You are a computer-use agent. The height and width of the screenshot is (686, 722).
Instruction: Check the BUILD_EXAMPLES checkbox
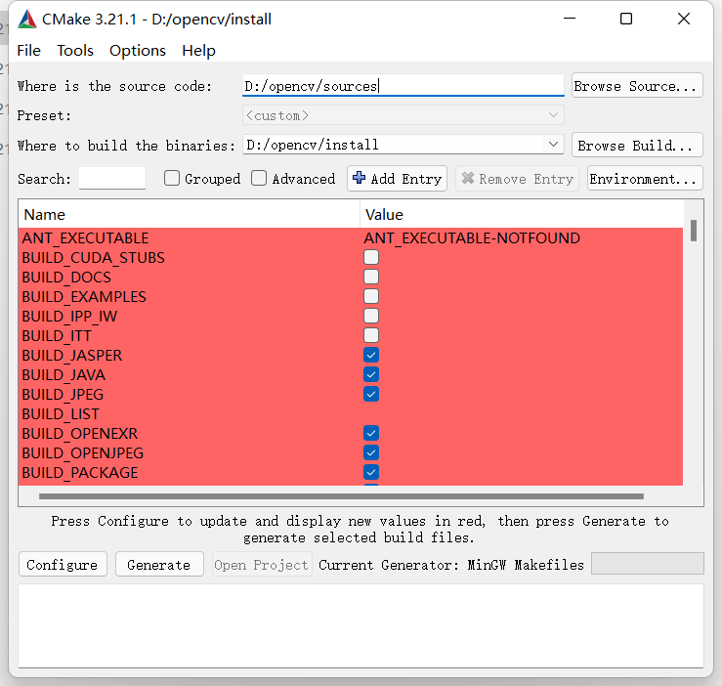tap(371, 296)
